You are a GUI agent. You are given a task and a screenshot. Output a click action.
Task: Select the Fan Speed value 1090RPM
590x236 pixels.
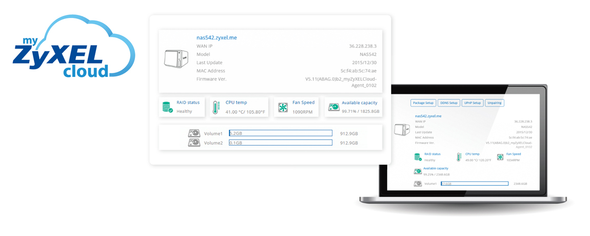pyautogui.click(x=302, y=112)
